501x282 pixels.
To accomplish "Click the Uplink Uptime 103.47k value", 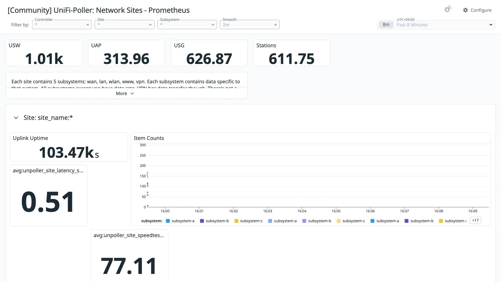I will tap(69, 152).
